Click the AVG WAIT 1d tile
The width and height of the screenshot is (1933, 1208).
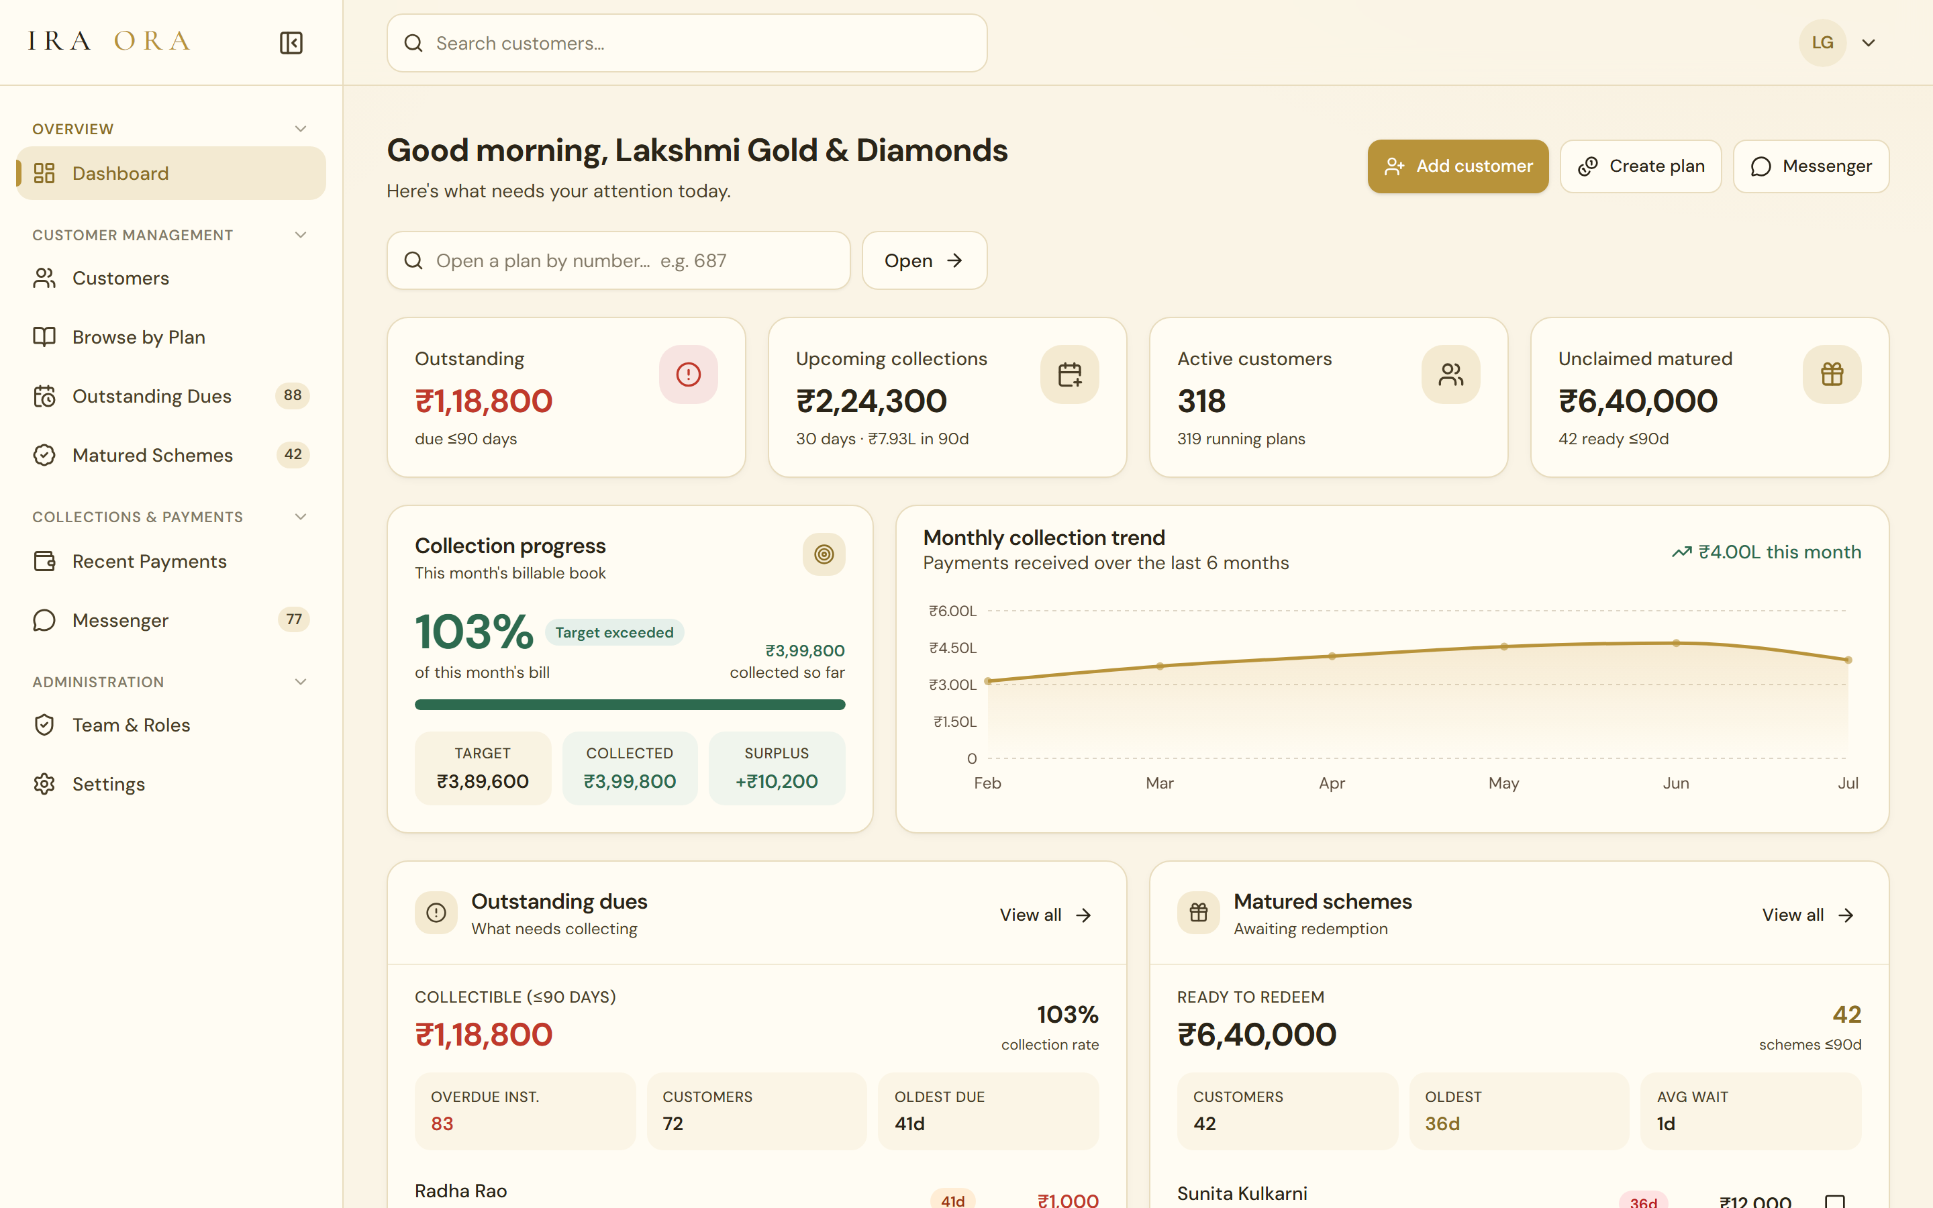pos(1751,1111)
